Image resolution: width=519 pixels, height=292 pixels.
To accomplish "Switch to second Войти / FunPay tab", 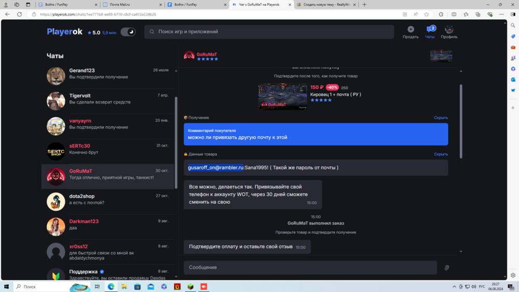I will tap(196, 5).
